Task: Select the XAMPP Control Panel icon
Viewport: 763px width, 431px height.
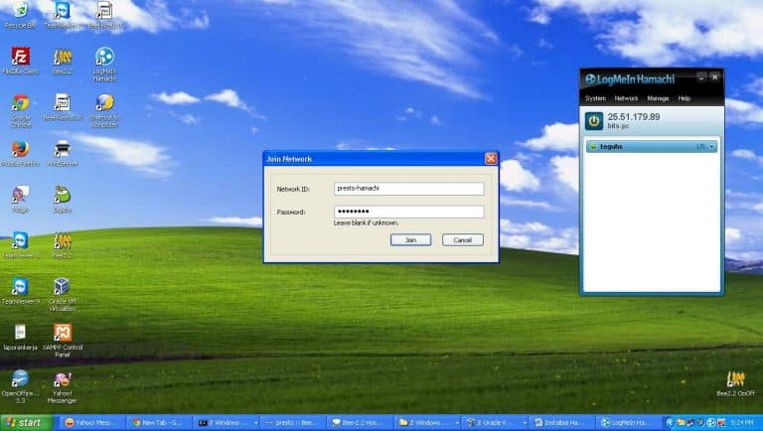Action: 63,335
